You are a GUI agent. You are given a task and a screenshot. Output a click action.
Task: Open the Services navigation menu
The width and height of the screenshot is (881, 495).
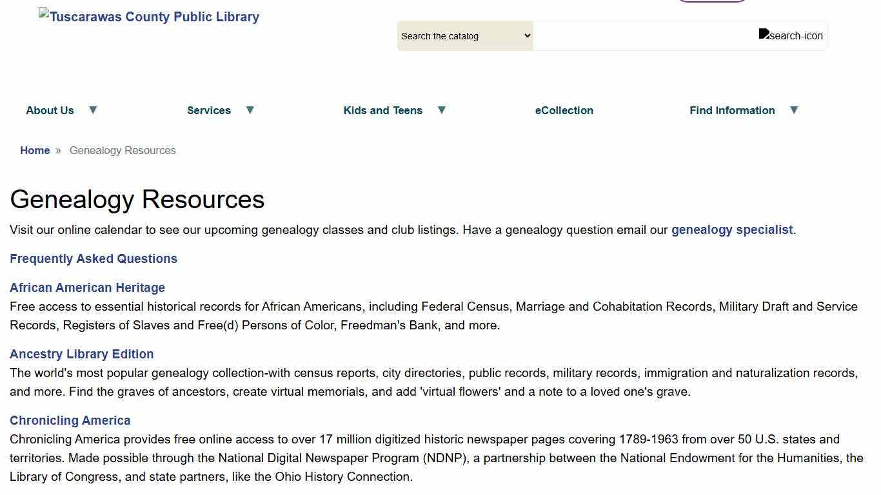209,110
